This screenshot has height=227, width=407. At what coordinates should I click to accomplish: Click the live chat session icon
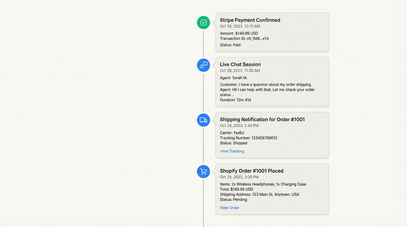coord(204,65)
